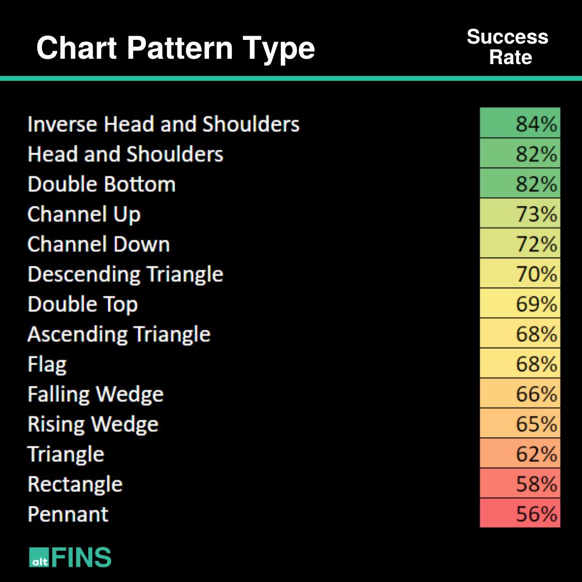Select the Ascending Triangle label

pyautogui.click(x=119, y=335)
